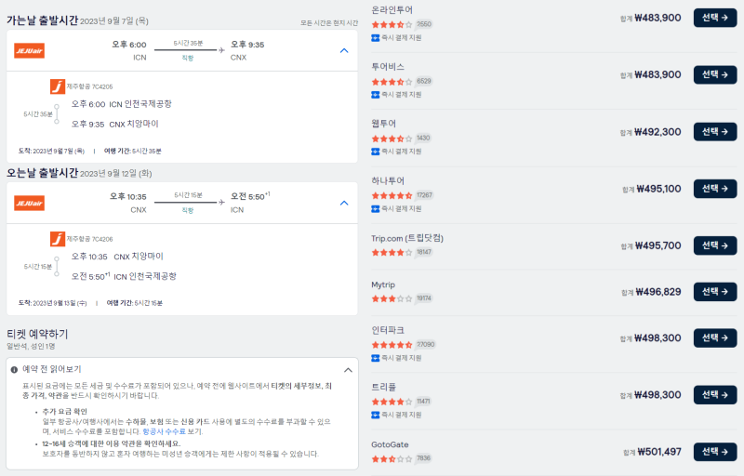Viewport: 744px width, 476px height.
Task: Click the 가는날 출발시간 heading
Action: point(42,20)
